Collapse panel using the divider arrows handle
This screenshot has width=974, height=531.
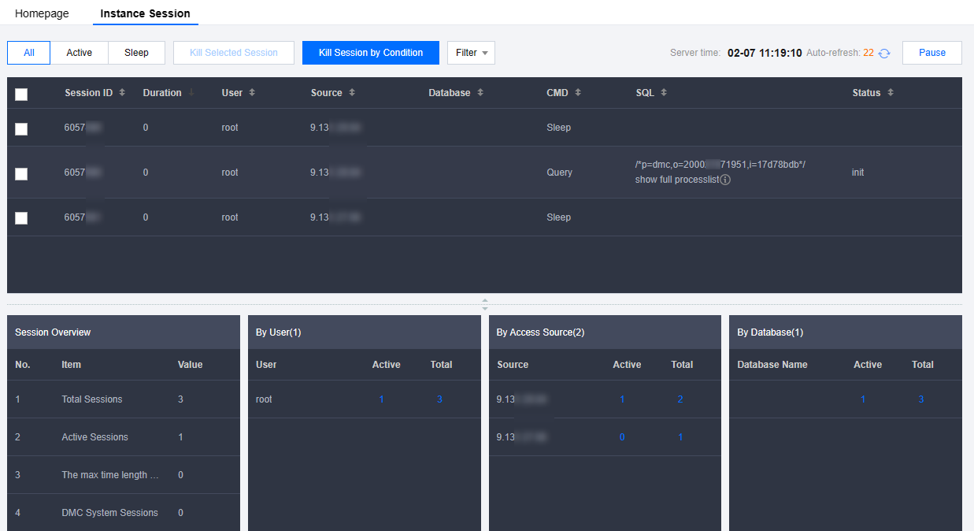point(485,304)
